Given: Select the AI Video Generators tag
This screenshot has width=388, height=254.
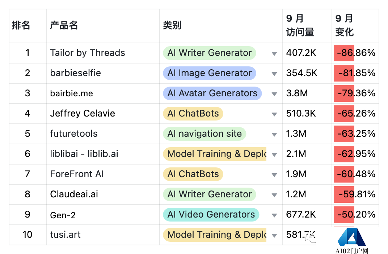Looking at the screenshot, I should click(211, 214).
